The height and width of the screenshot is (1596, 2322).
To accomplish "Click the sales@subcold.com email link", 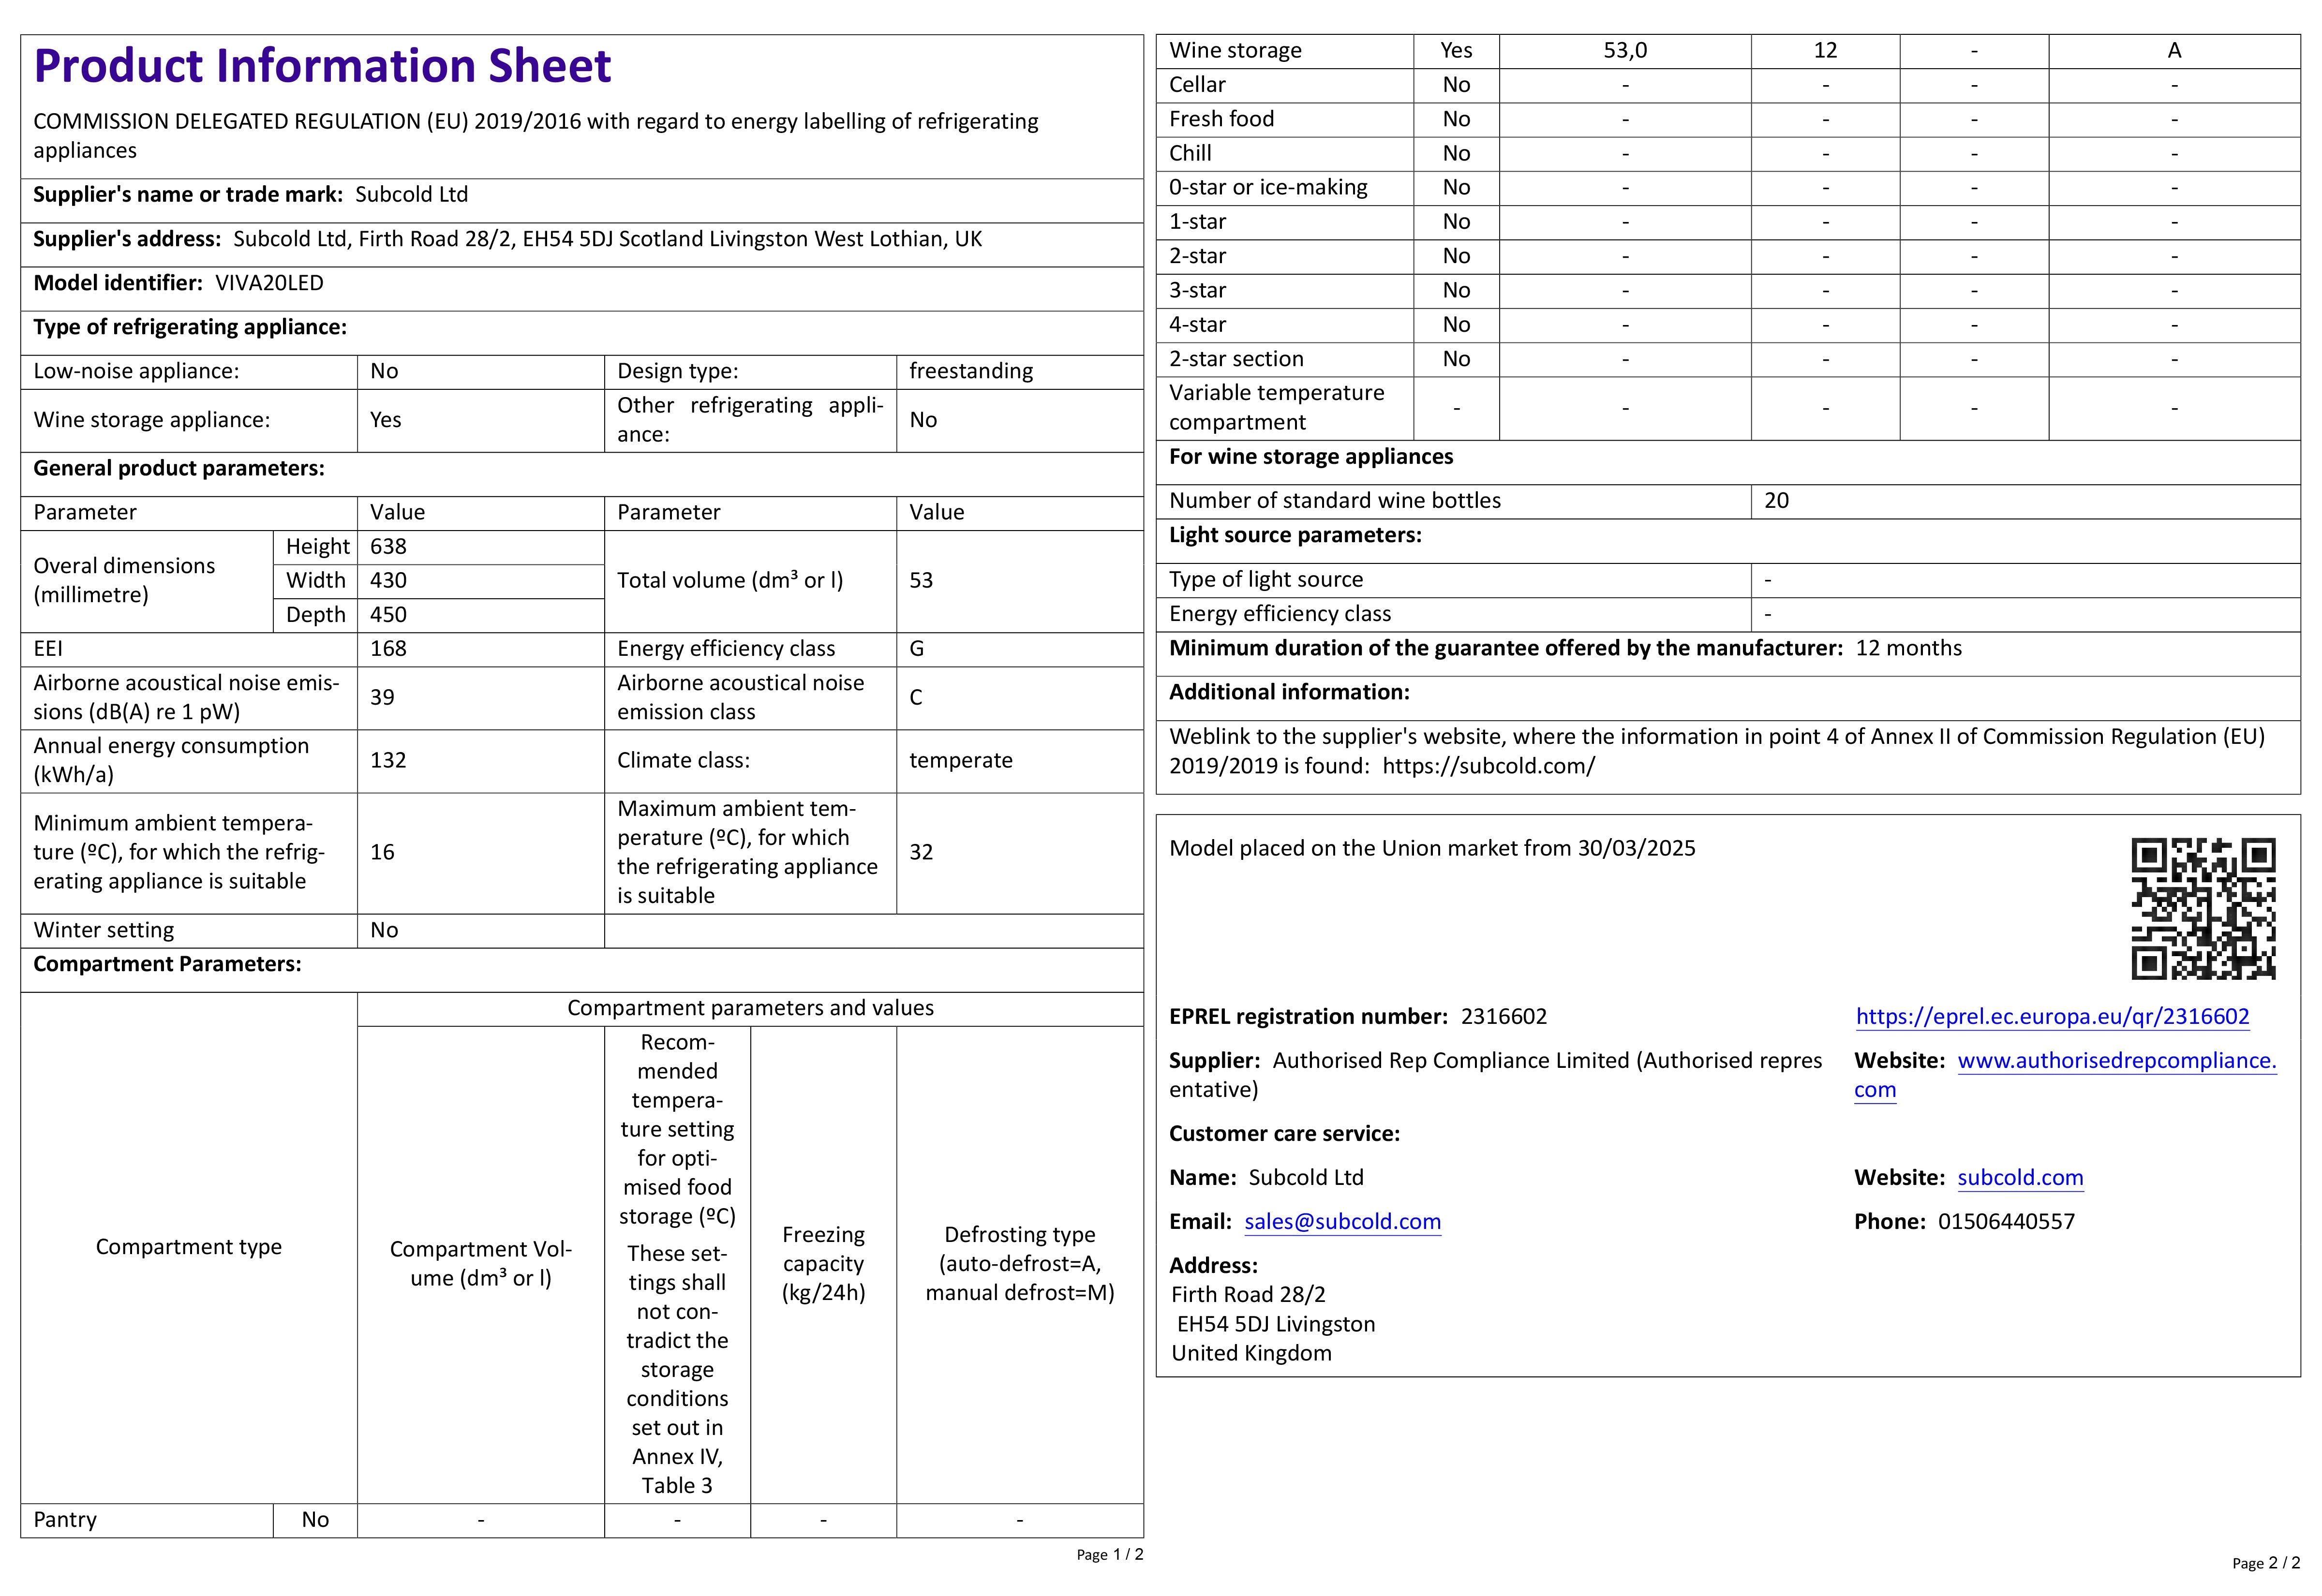I will tap(1342, 1221).
